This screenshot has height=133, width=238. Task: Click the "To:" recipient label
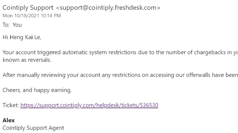coord(6,25)
